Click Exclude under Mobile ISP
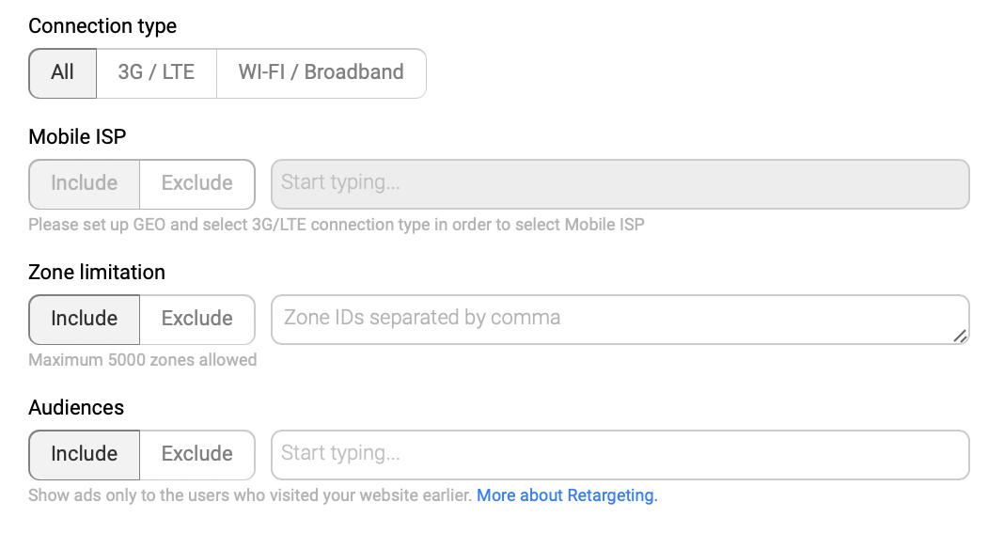This screenshot has width=1004, height=549. [x=196, y=183]
